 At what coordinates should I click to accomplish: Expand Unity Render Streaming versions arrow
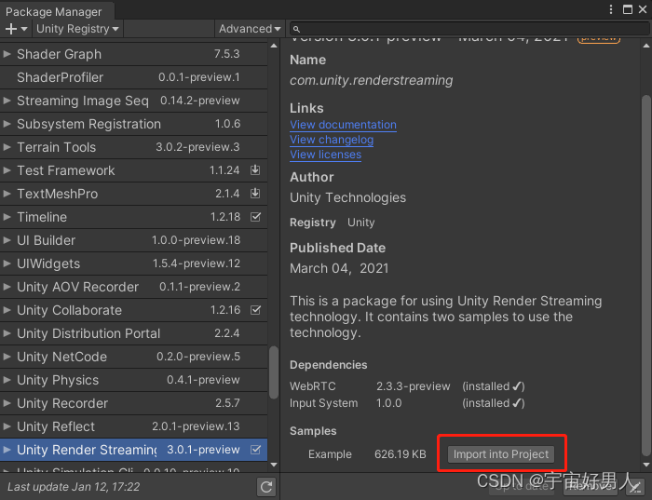7,450
